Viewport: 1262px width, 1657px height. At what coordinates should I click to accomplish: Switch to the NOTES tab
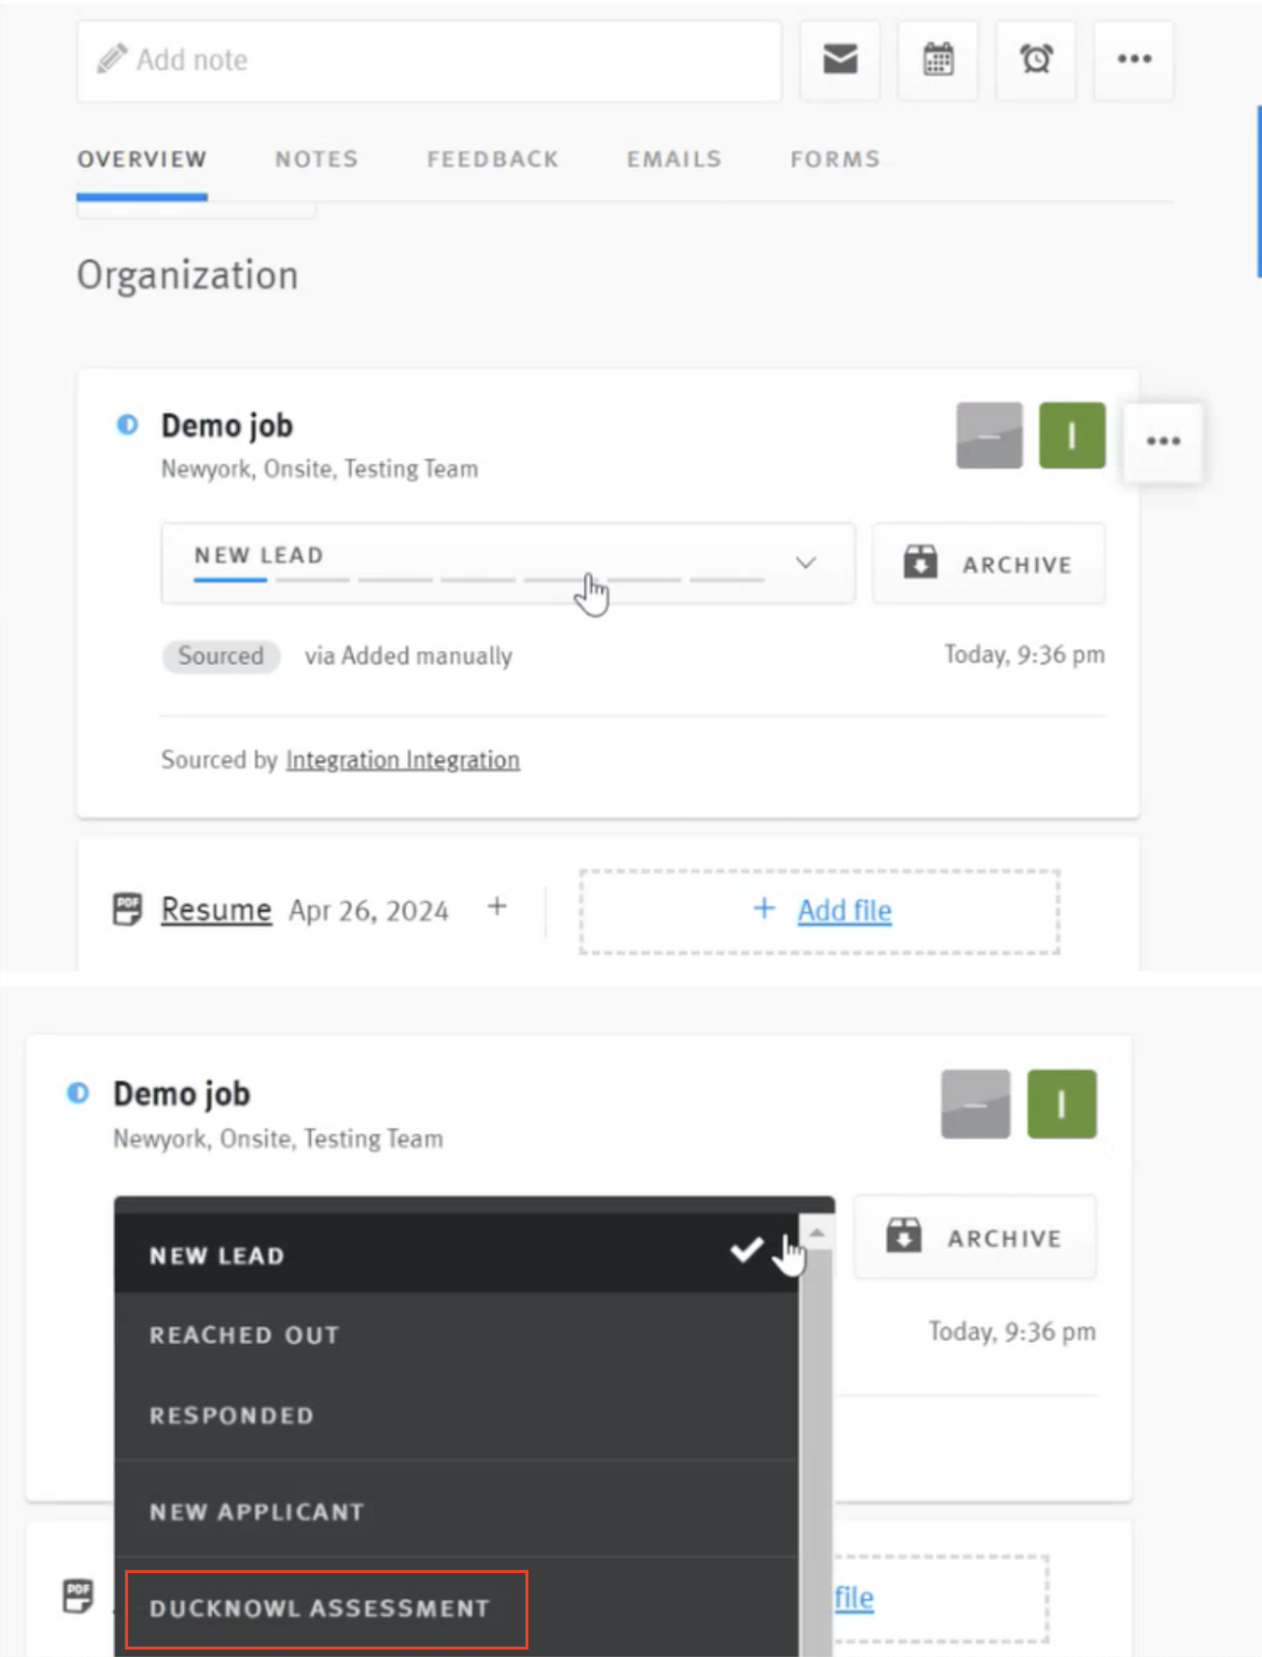[316, 160]
